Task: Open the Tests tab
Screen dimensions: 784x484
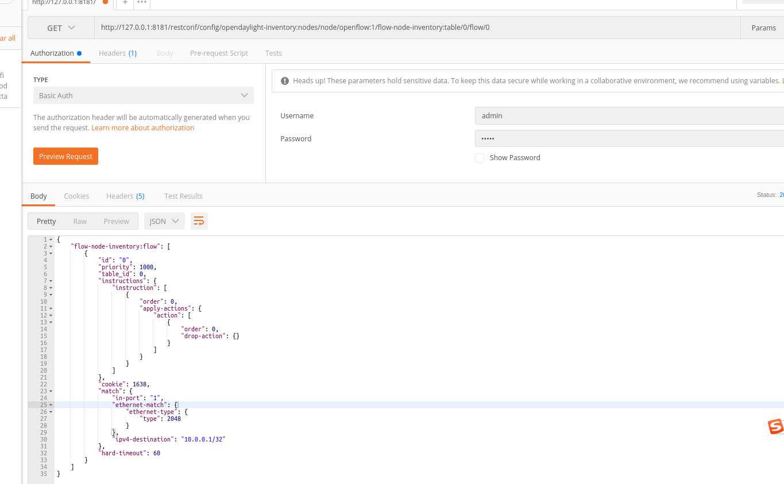Action: (x=273, y=53)
